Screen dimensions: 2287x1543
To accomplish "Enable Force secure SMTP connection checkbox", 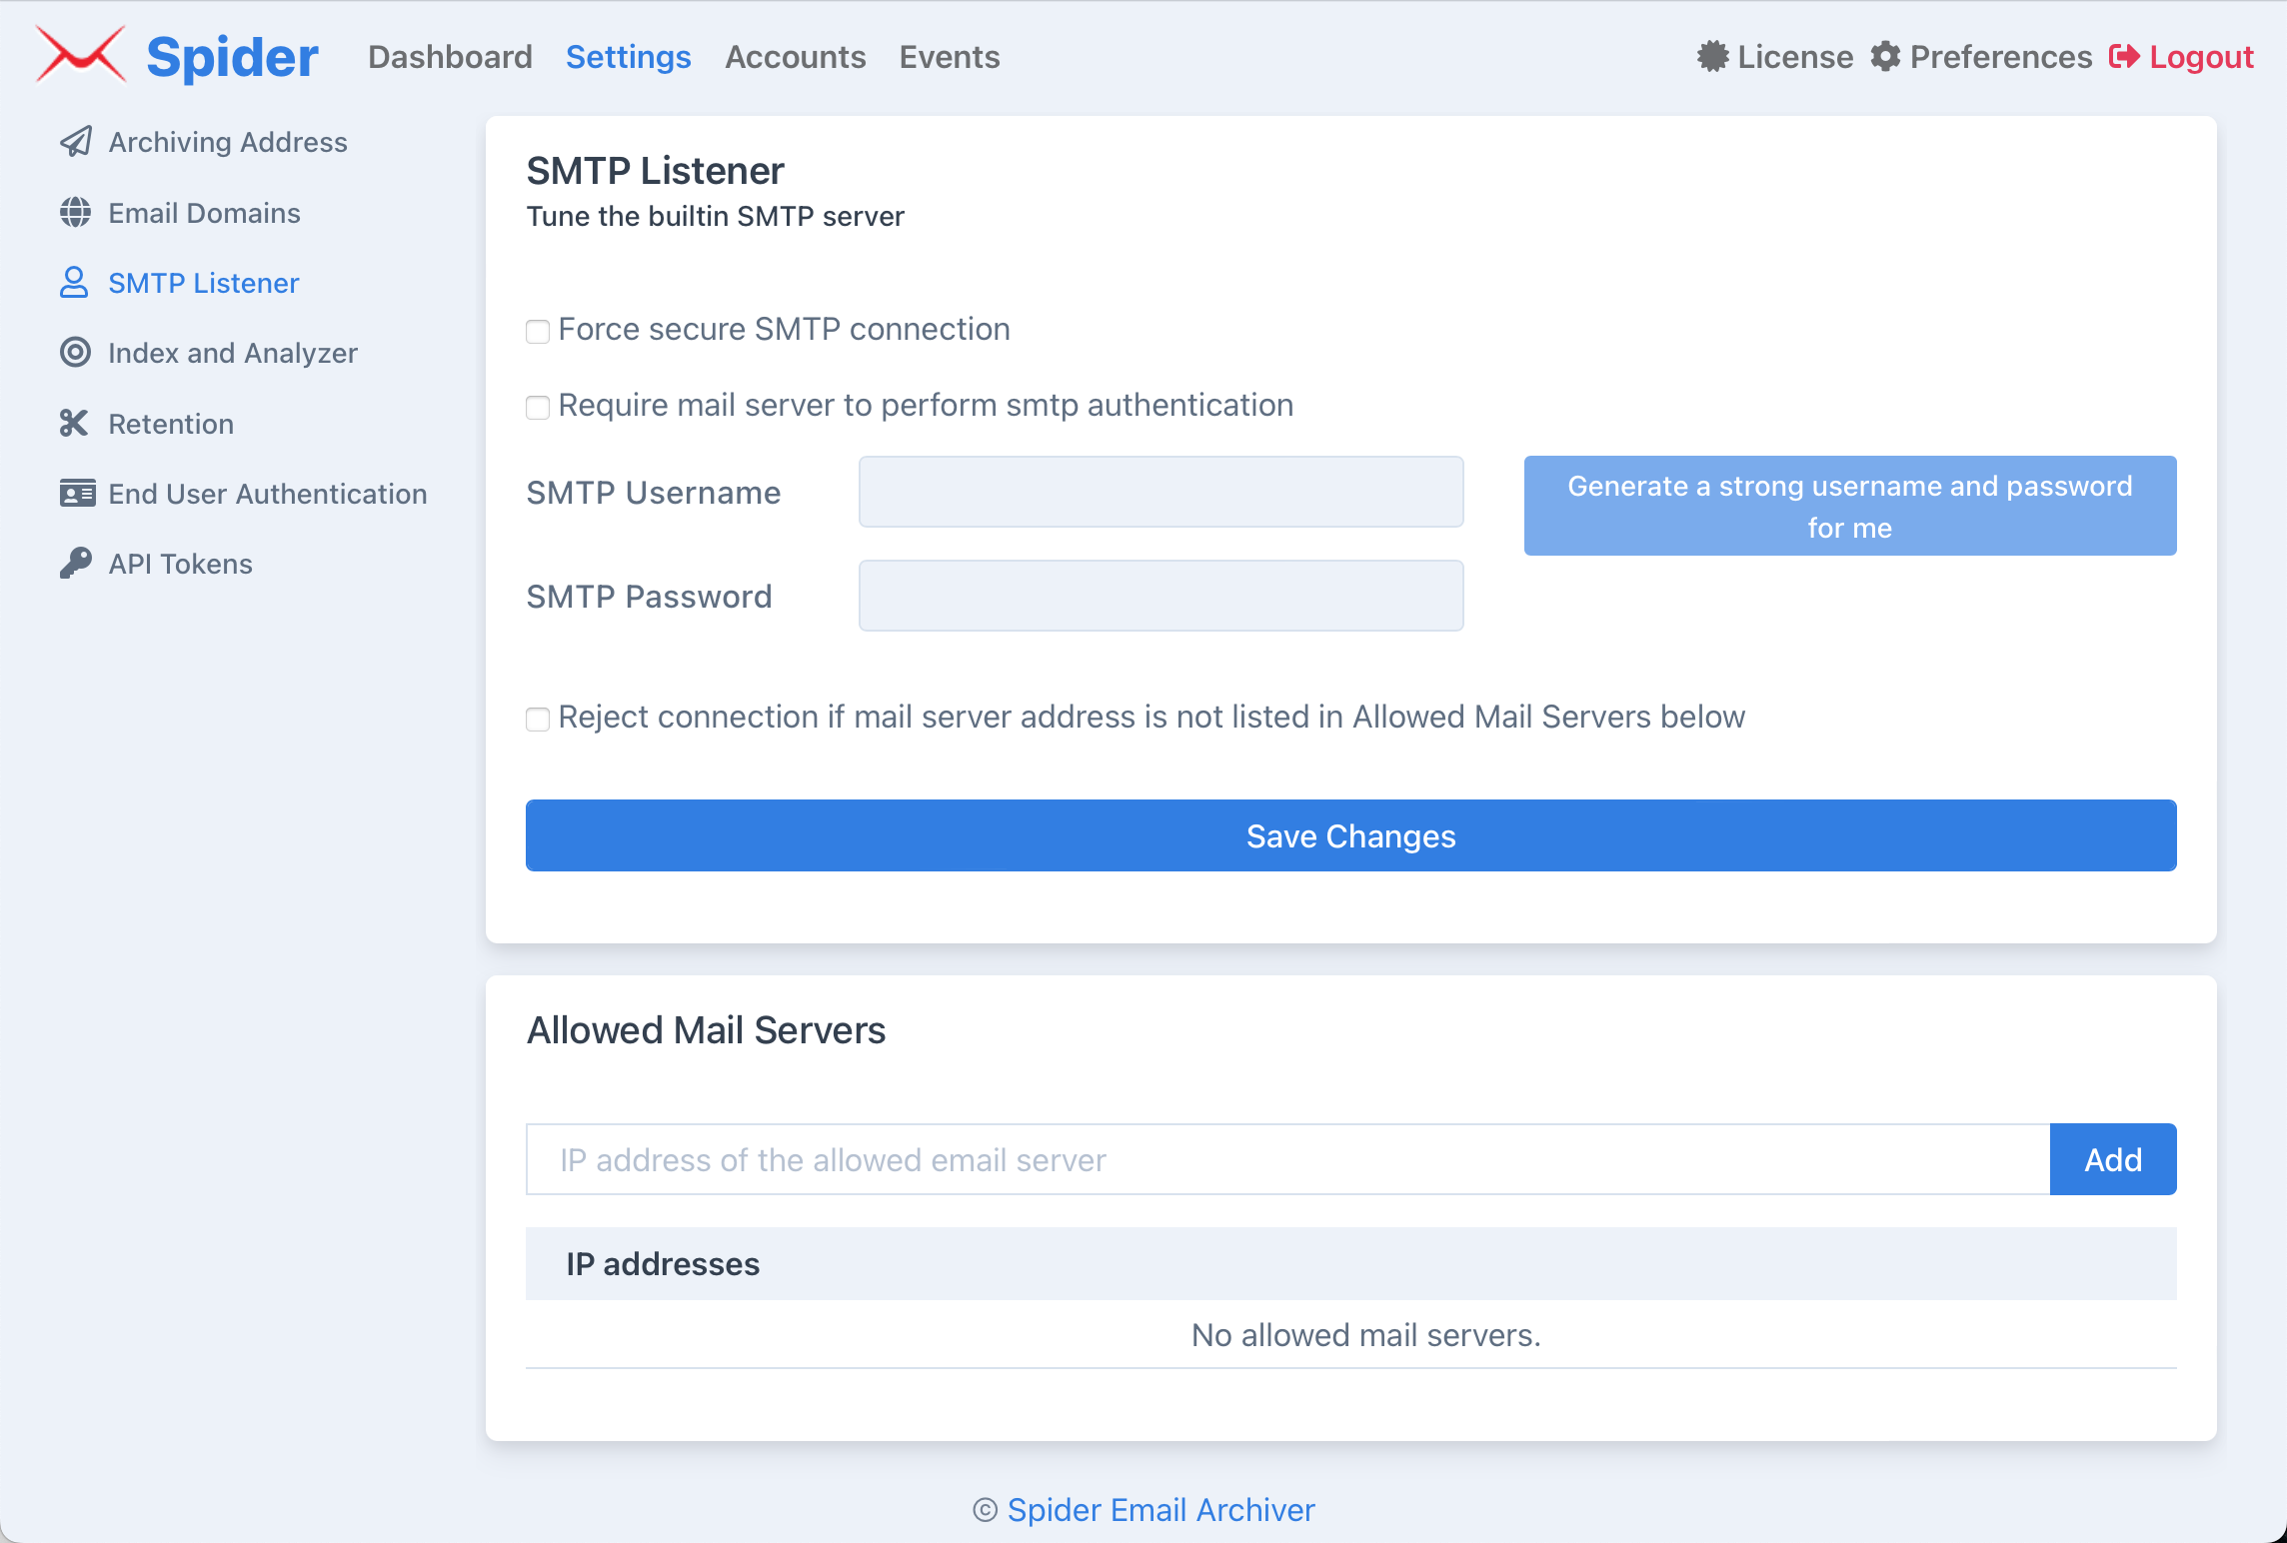I will click(x=538, y=331).
